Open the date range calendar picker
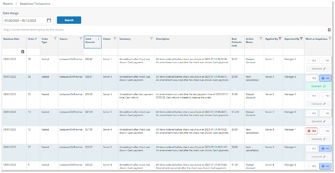Viewport: 335px width, 173px height. (49, 21)
